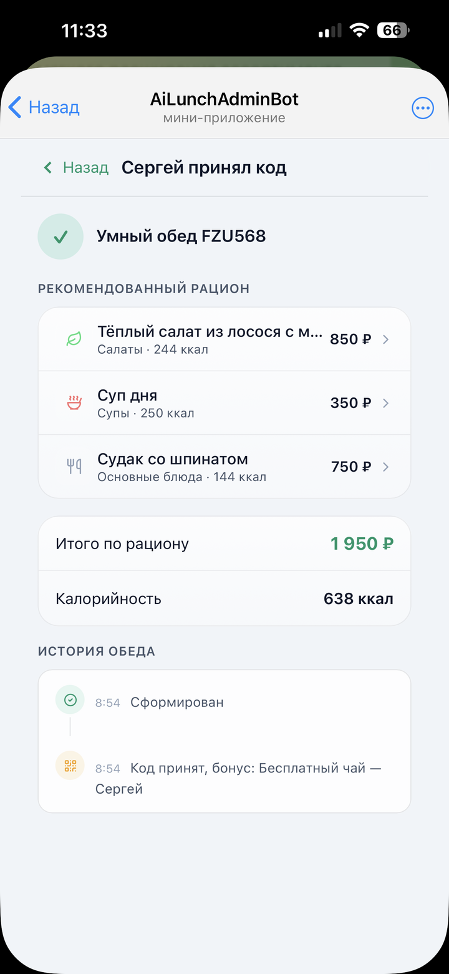Tap the AiLunchAdminBot title

224,99
